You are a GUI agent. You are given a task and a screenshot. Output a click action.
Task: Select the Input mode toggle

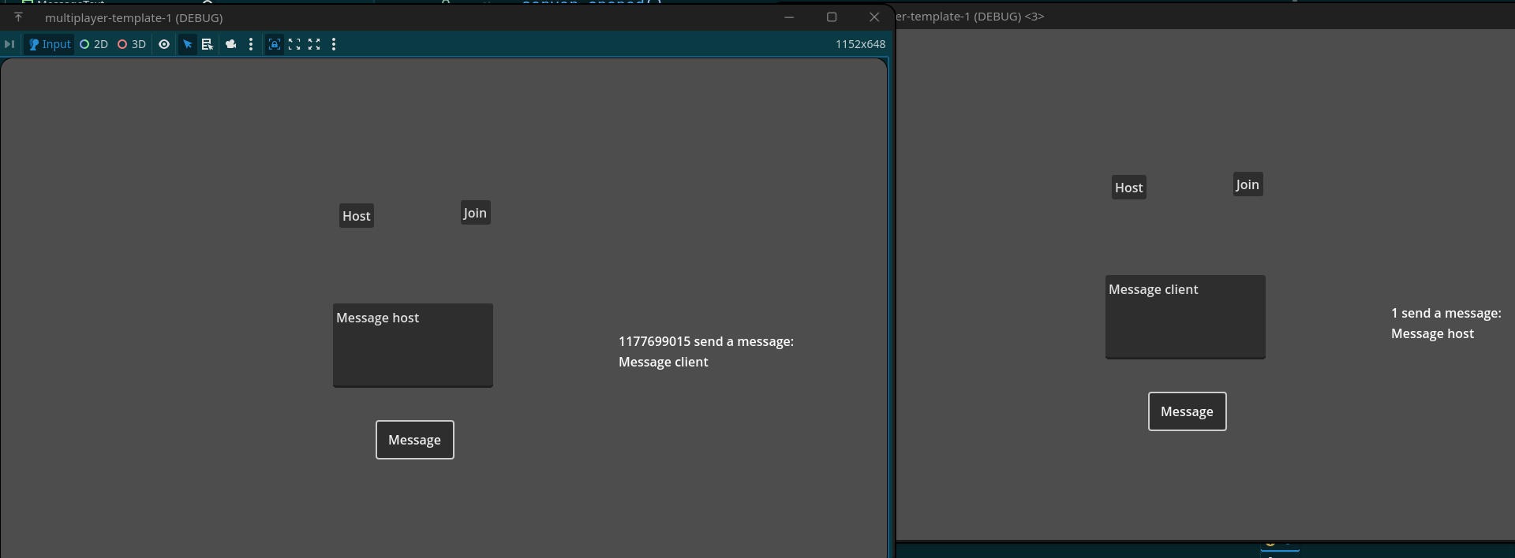(x=50, y=44)
